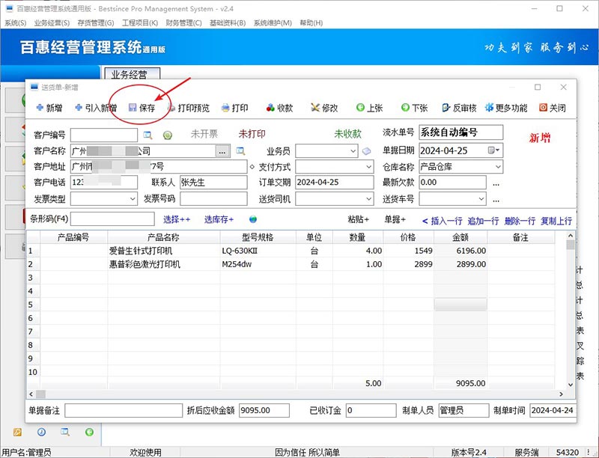Click the 产品名称 column header
This screenshot has width=599, height=458.
tap(163, 237)
